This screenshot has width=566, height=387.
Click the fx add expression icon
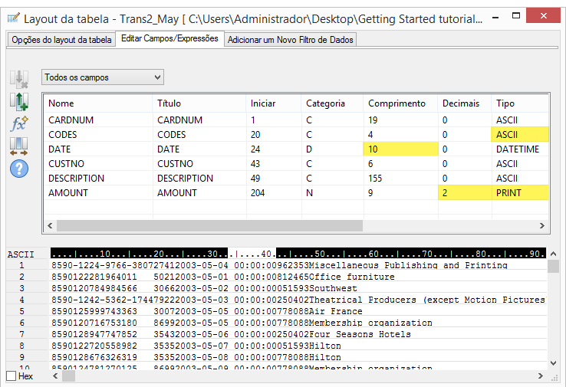[x=18, y=123]
